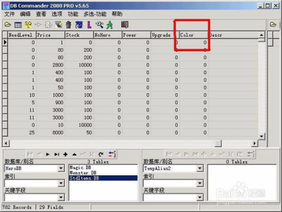282x212 pixels.
Task: Click the Color column header
Action: pyautogui.click(x=194, y=35)
